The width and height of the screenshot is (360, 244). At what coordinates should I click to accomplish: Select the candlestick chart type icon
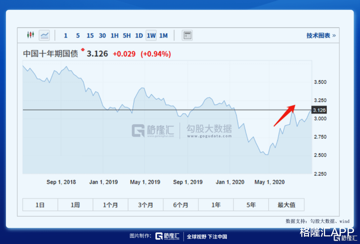coord(30,35)
